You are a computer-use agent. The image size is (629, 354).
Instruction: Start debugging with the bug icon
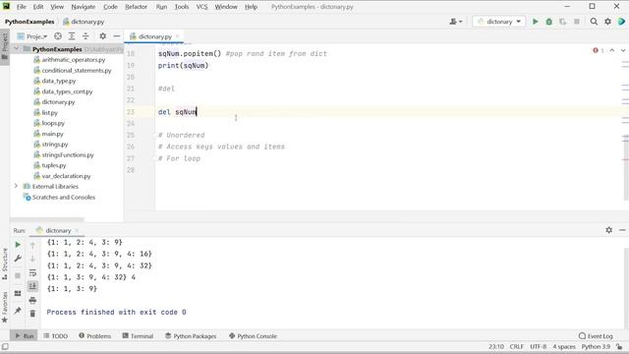(x=548, y=22)
